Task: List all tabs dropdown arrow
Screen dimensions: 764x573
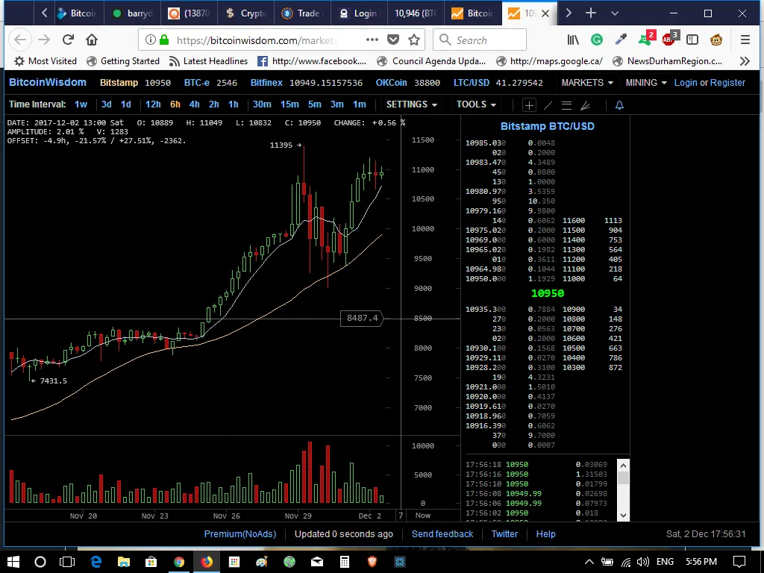Action: 615,13
